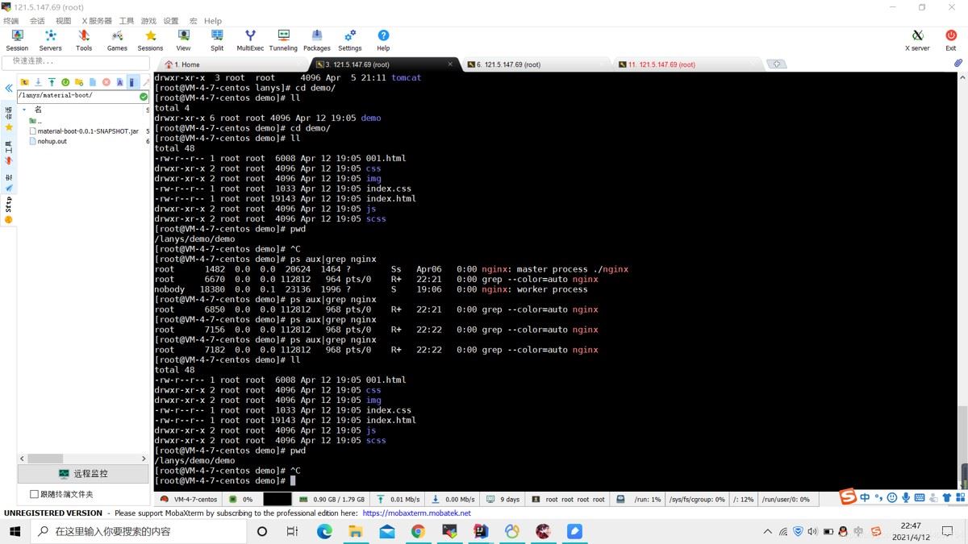Click the SFTP upload arrow icon
Viewport: 968px width, 544px height.
pyautogui.click(x=52, y=82)
